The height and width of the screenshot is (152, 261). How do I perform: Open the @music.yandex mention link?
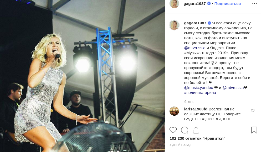(198, 88)
